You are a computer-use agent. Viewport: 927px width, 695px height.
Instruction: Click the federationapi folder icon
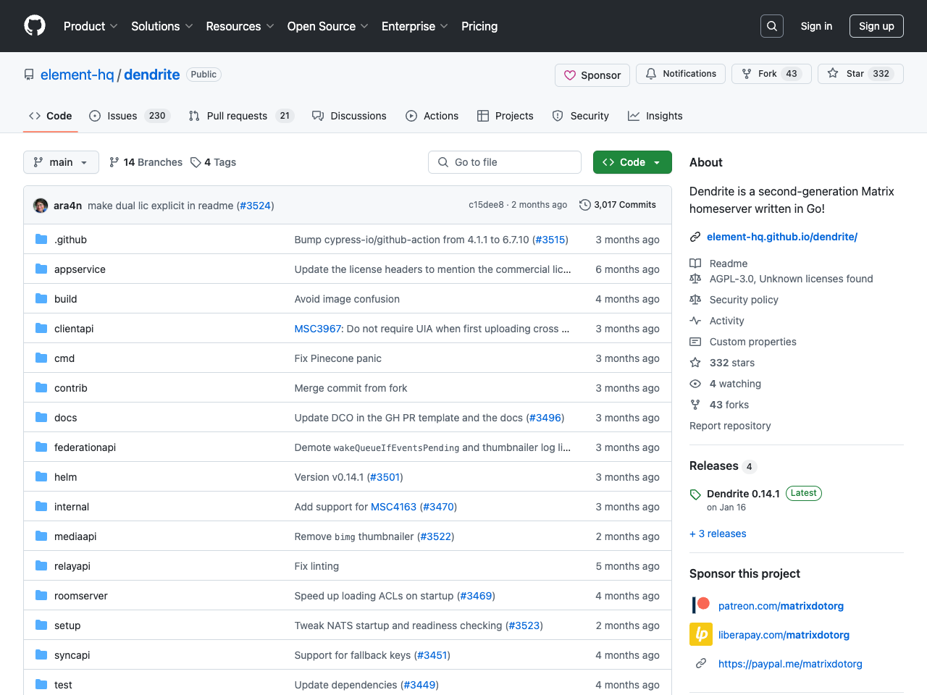click(x=41, y=447)
